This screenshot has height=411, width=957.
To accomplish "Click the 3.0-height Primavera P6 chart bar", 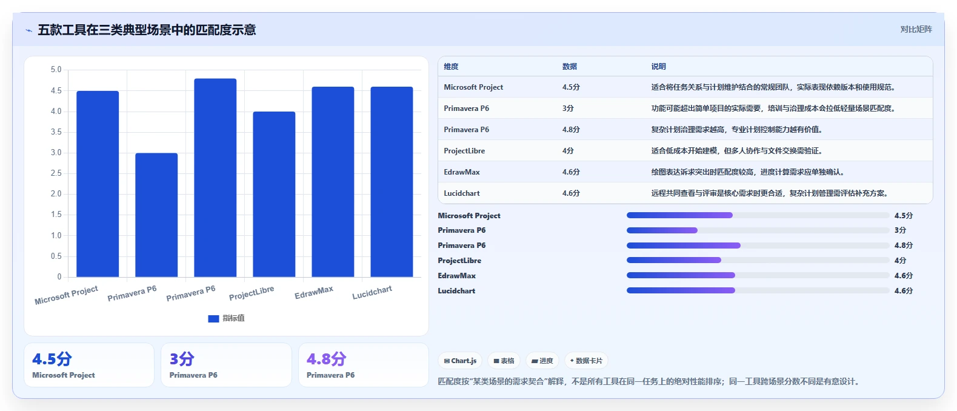I will [156, 215].
